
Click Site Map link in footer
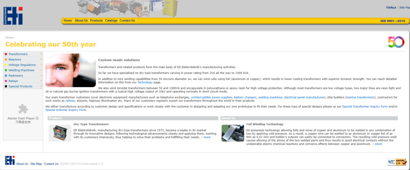[36, 164]
